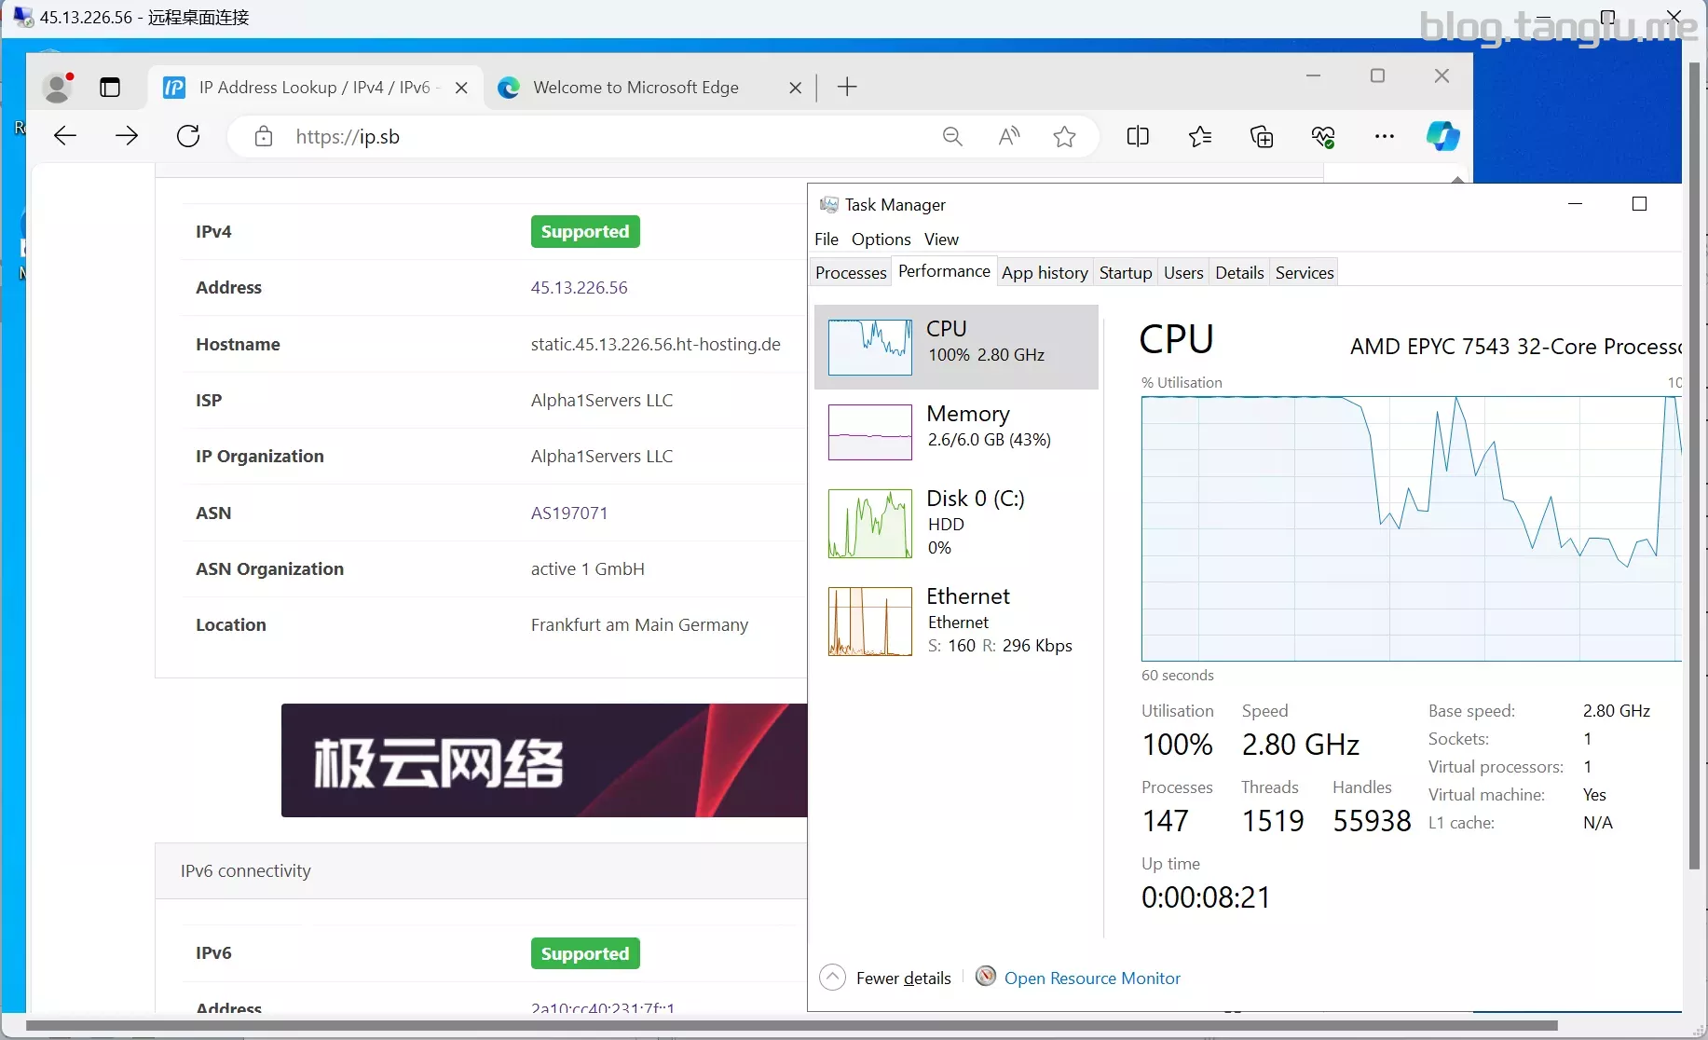
Task: Click the Edge refresh page icon
Action: pyautogui.click(x=188, y=136)
